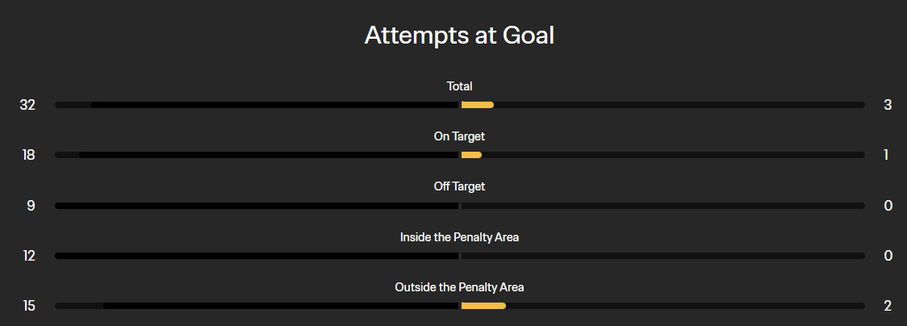Click the yellow bar in Outside Penalty Area row

(483, 306)
